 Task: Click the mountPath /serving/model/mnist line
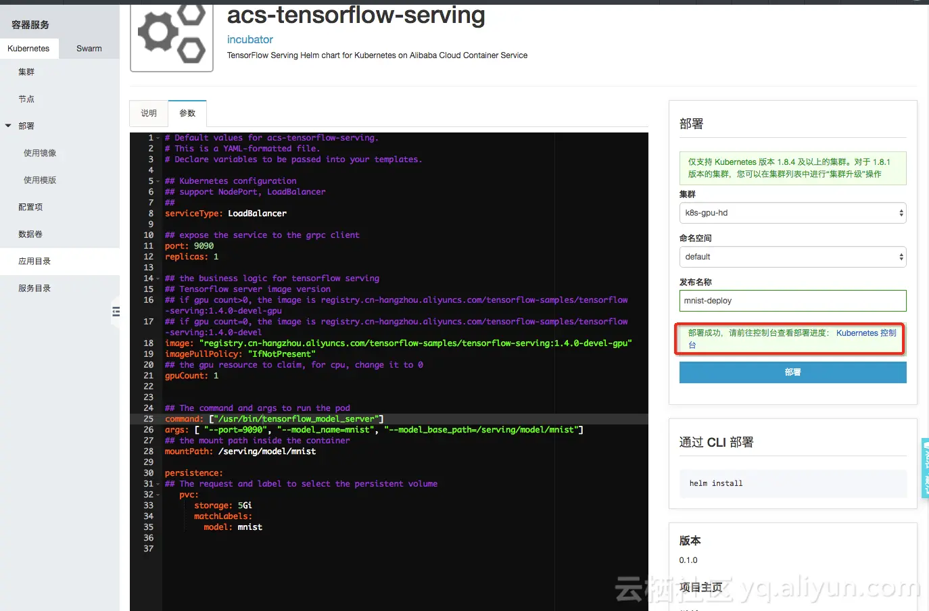pyautogui.click(x=241, y=451)
